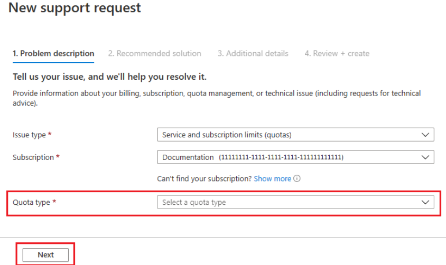446x265 pixels.
Task: Select the Problem description tab
Action: click(x=53, y=53)
